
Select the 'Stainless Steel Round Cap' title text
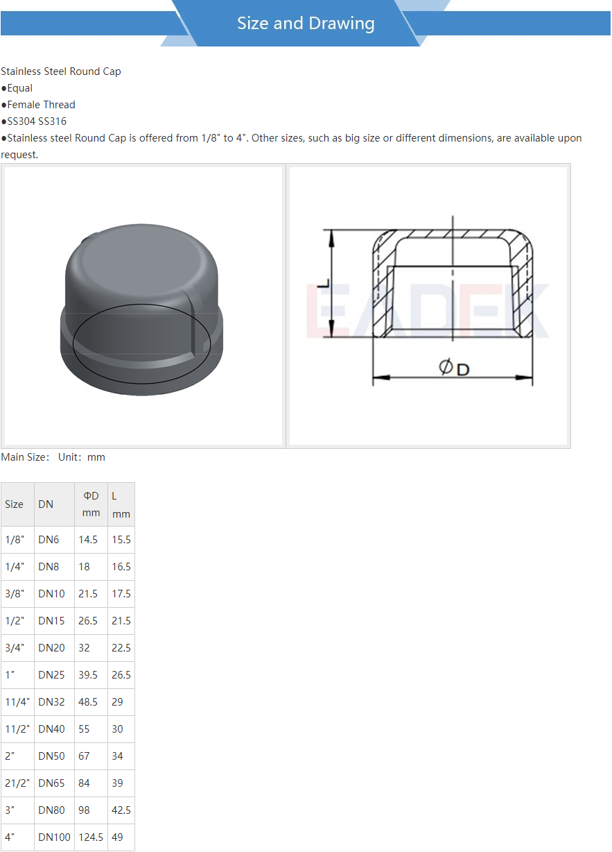click(x=61, y=71)
